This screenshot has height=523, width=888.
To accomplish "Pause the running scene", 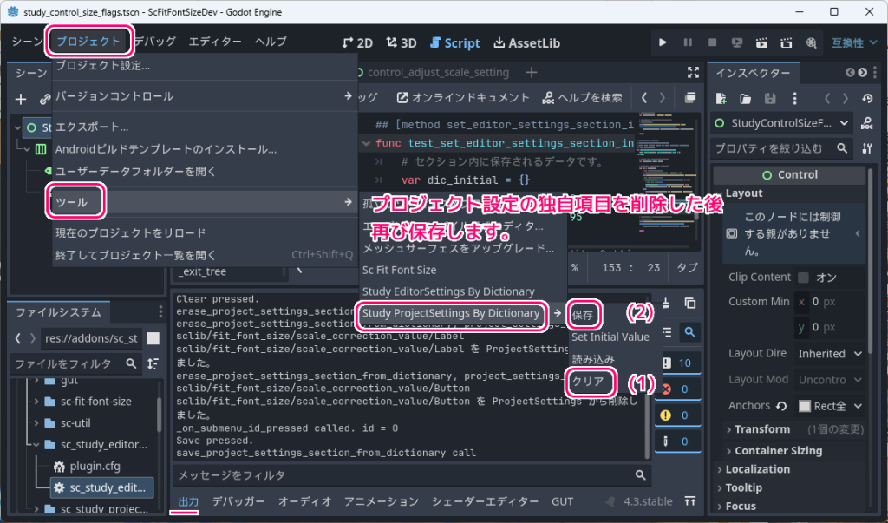I will pos(685,42).
